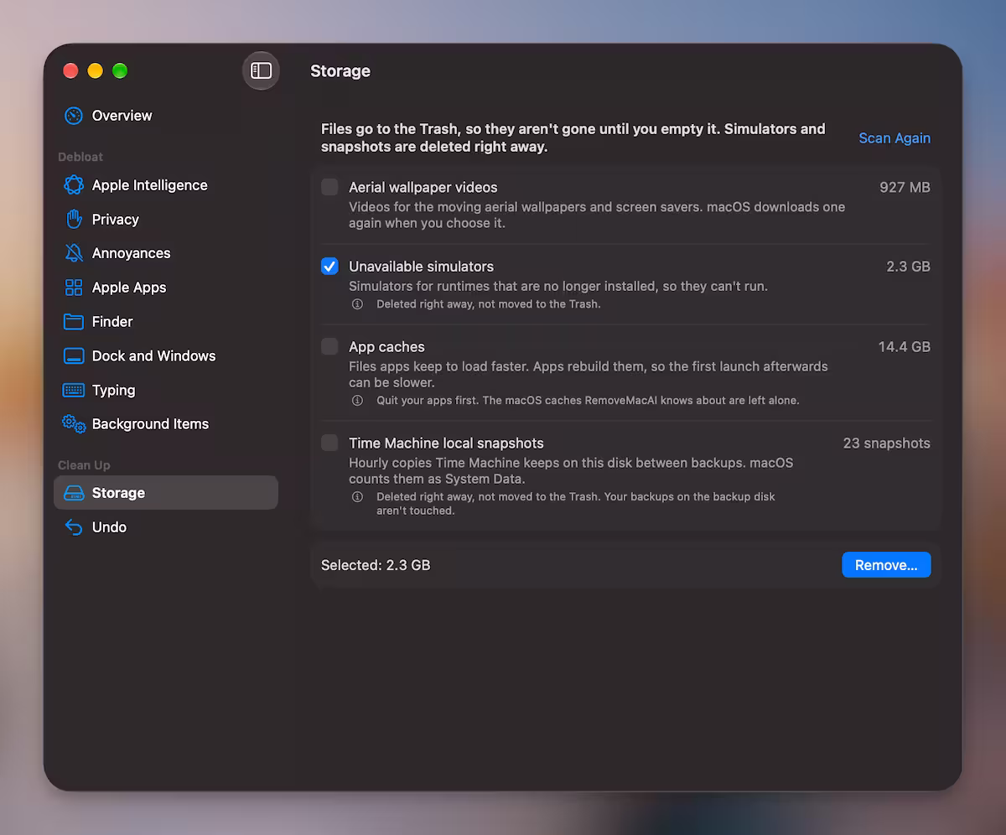The height and width of the screenshot is (835, 1006).
Task: Click the Privacy hand icon
Action: click(x=74, y=220)
